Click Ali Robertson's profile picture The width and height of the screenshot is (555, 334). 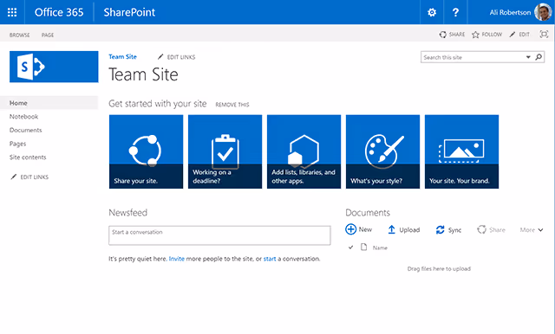[543, 12]
